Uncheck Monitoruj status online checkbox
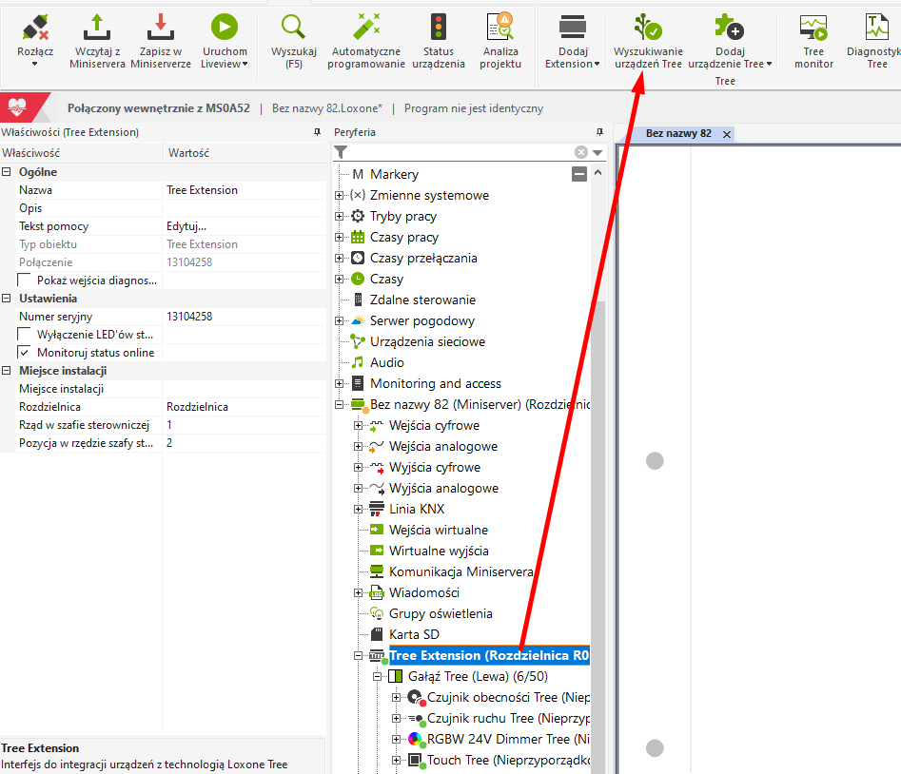Screen dimensions: 901x774 (x=25, y=353)
